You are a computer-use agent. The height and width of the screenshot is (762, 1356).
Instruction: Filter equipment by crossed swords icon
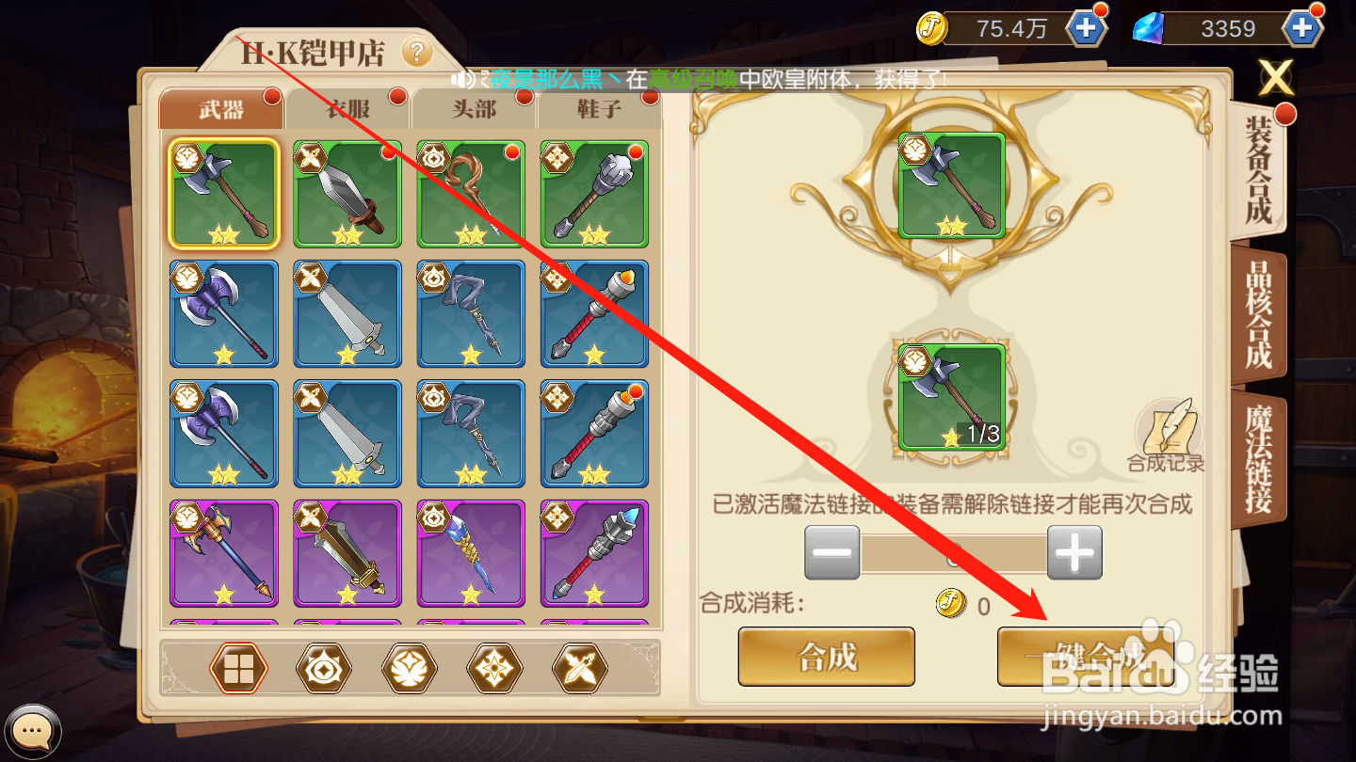tap(580, 669)
